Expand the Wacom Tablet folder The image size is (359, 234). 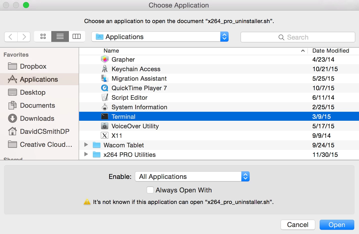coord(86,145)
